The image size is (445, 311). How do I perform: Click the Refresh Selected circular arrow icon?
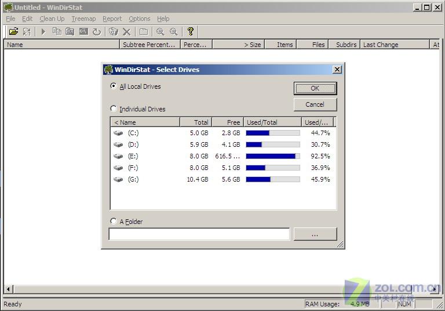(97, 31)
